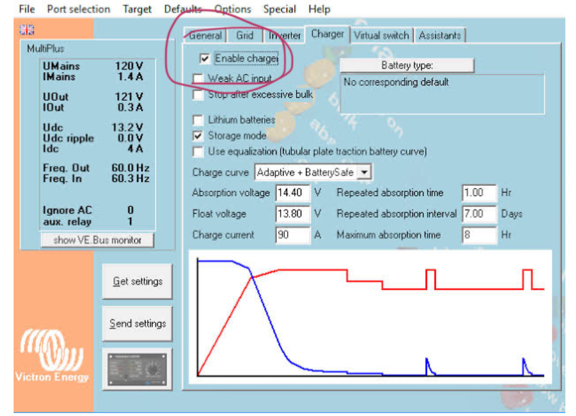Enable the Lithium batteries checkbox
576x416 pixels.
198,120
